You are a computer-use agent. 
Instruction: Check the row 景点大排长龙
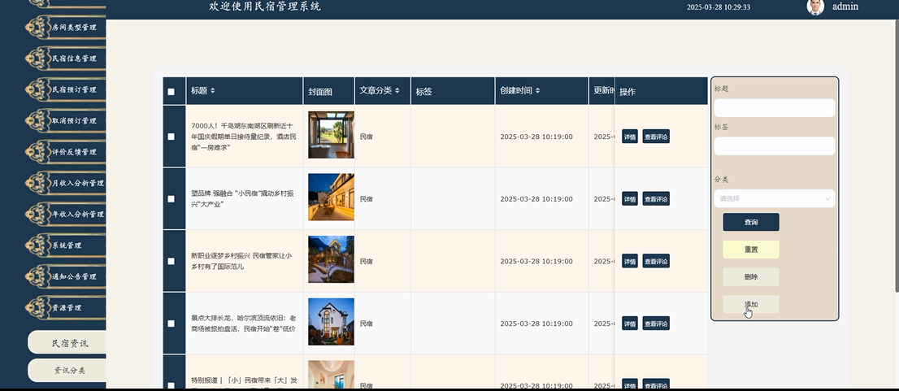click(x=171, y=324)
